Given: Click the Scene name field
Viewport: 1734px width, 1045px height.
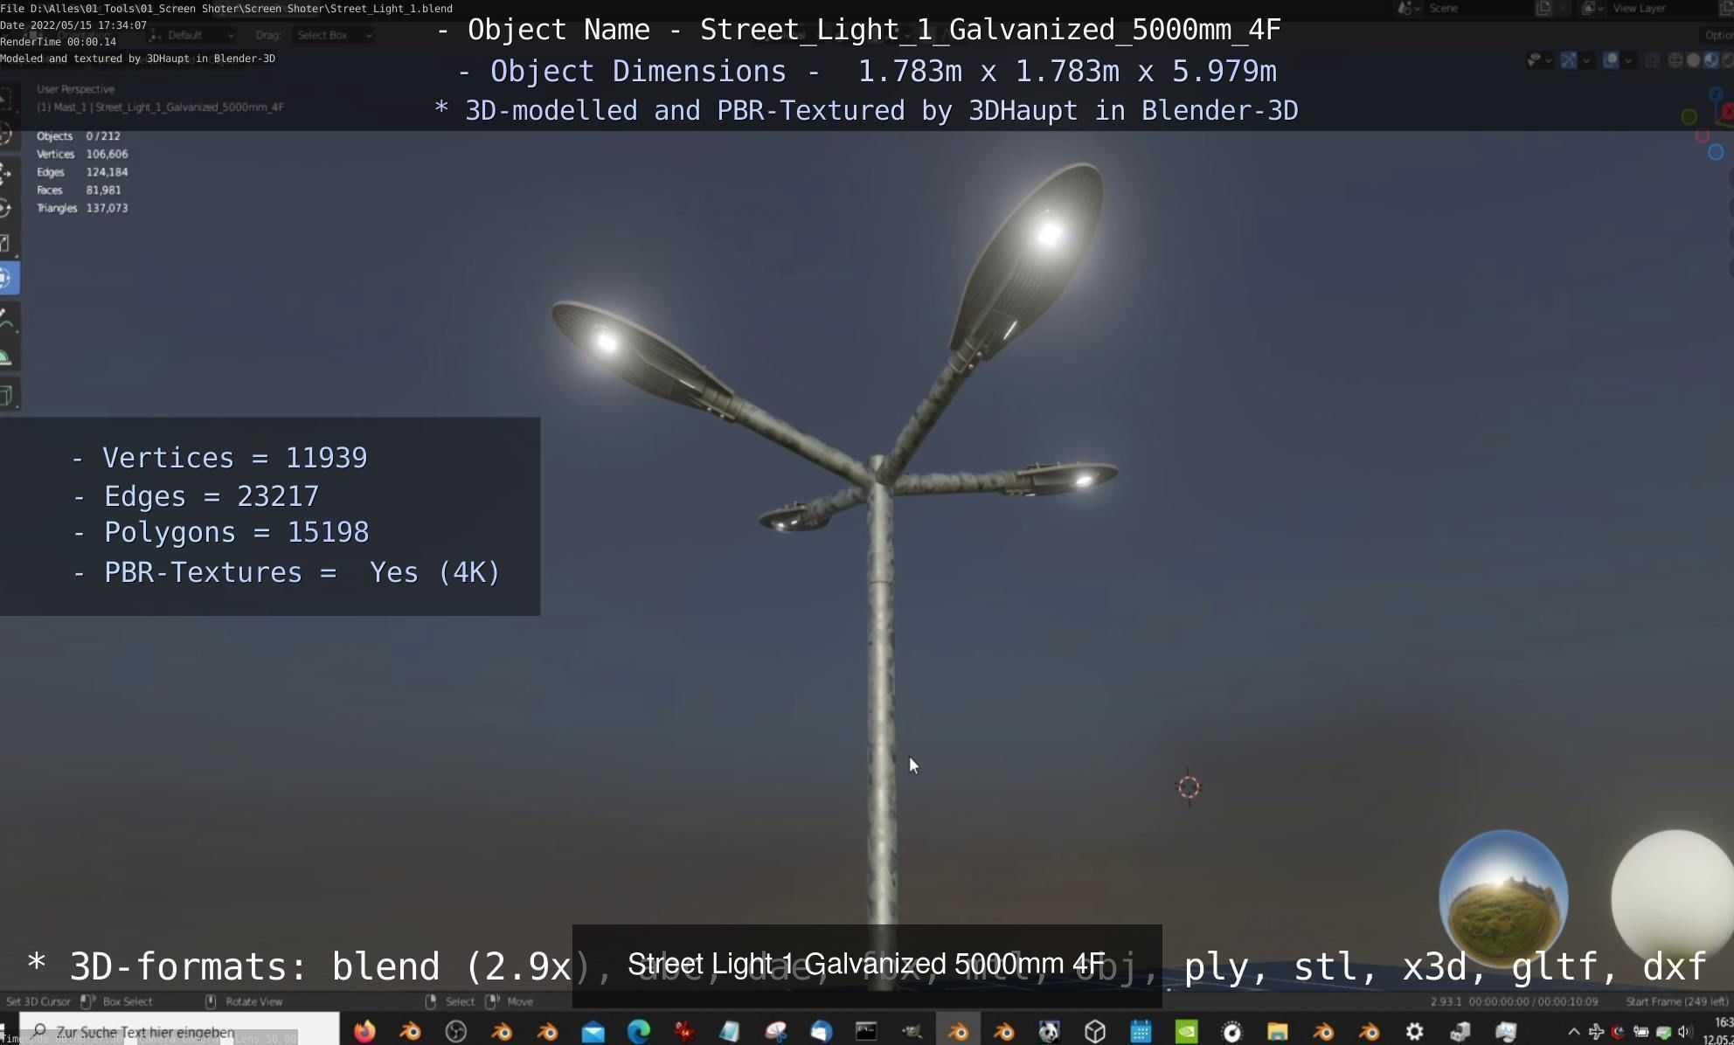Looking at the screenshot, I should (x=1477, y=8).
